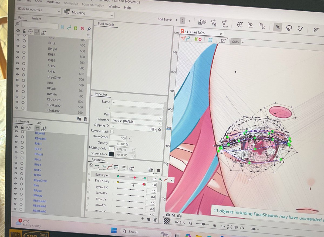
Task: Click the 1:1 actual size button
Action: pyautogui.click(x=223, y=226)
